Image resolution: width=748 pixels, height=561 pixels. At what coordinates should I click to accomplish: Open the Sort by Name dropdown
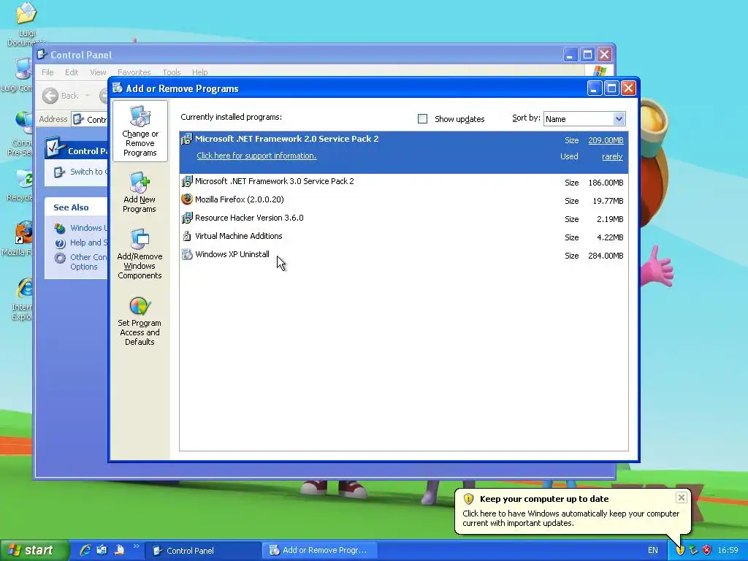tap(619, 119)
